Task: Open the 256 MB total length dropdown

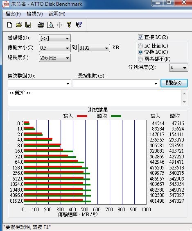Action: (55, 58)
